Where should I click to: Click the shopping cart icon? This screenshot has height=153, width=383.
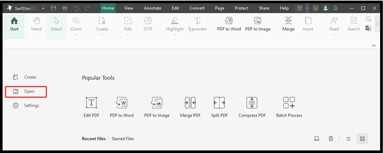pyautogui.click(x=316, y=8)
